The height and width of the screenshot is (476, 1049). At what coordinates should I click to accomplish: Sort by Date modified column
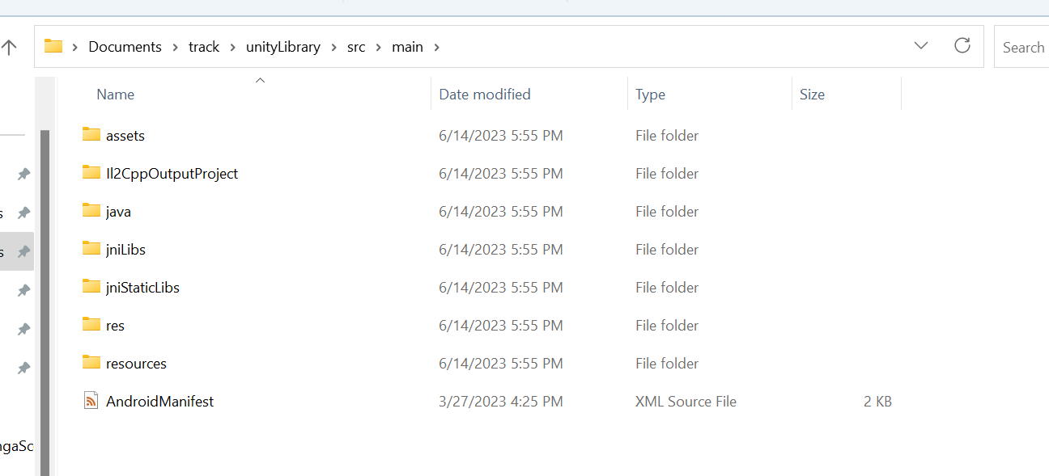click(484, 95)
